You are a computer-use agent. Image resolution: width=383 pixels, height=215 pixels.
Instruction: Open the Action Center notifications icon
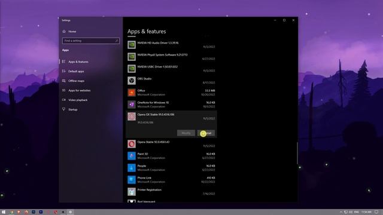pyautogui.click(x=376, y=212)
